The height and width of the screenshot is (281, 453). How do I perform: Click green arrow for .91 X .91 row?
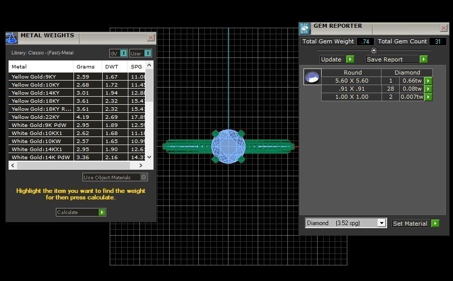(428, 89)
